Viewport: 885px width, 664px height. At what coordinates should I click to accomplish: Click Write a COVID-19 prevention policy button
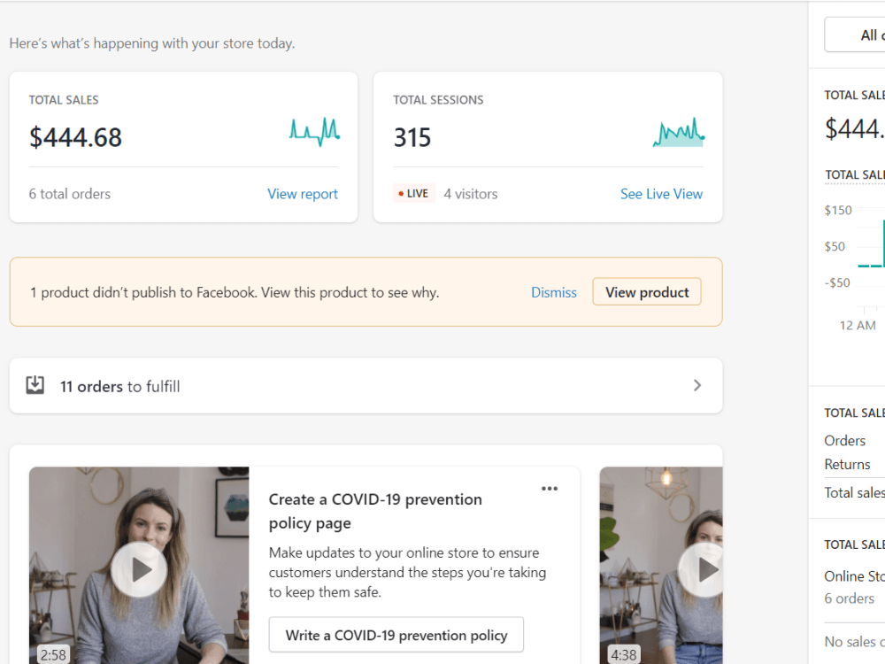tap(396, 635)
